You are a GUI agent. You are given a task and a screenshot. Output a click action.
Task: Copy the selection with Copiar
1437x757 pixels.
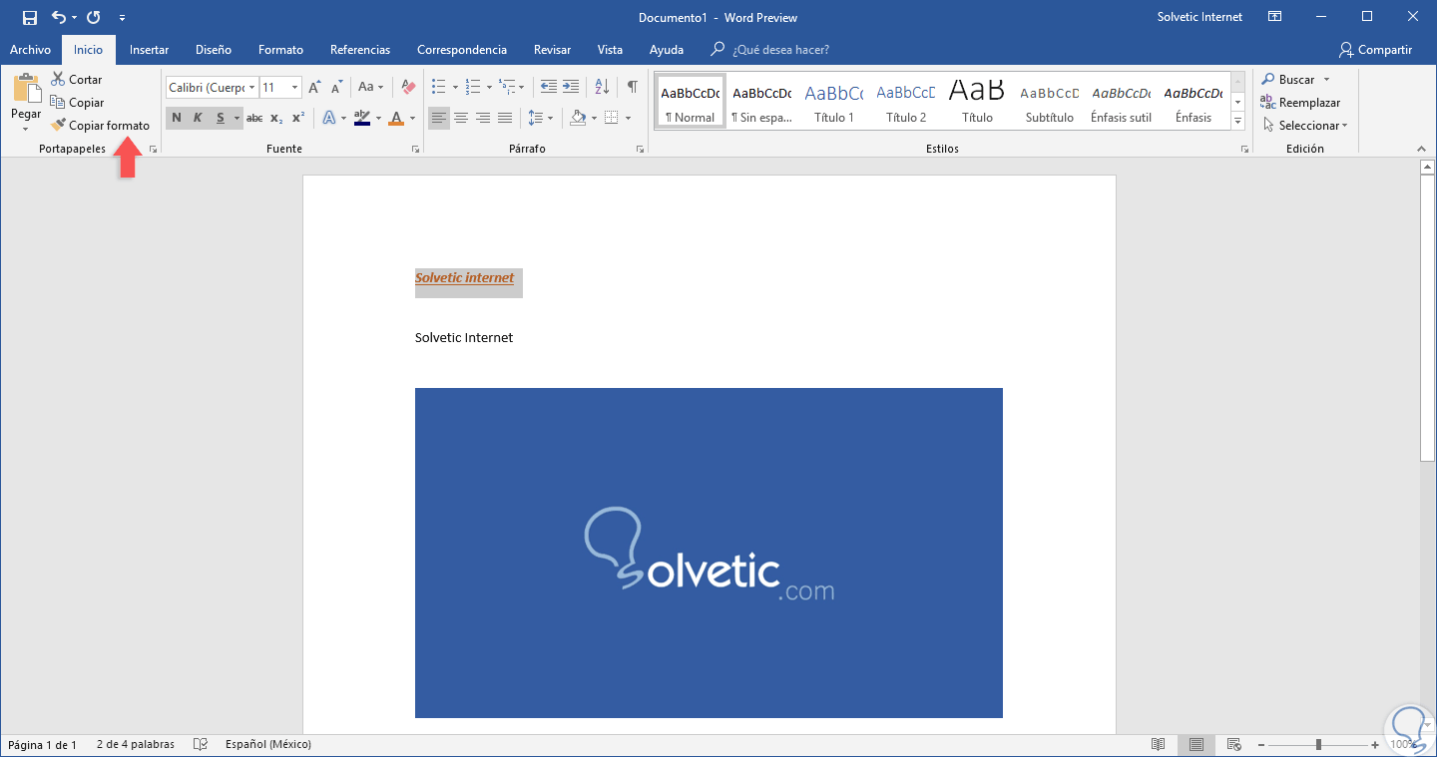(78, 103)
